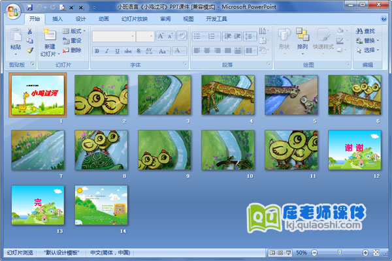This screenshot has height=261, width=392.
Task: Align text left in the paragraph group
Action: (x=197, y=51)
